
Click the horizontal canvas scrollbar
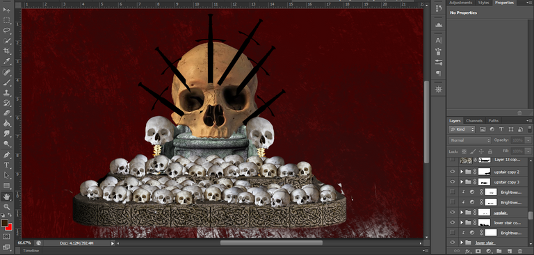coord(271,243)
